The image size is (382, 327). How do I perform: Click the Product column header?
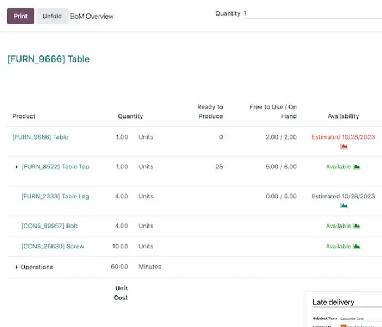24,116
